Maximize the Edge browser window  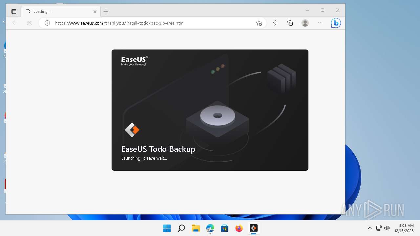click(323, 10)
